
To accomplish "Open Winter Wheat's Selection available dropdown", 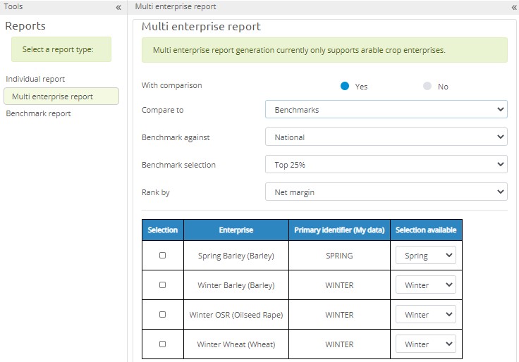I will (426, 344).
